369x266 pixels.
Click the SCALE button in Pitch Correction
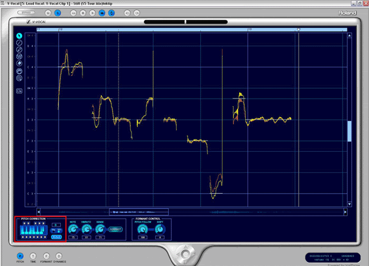click(56, 237)
